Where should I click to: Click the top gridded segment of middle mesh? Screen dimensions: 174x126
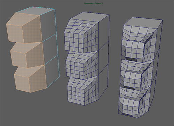(81, 36)
